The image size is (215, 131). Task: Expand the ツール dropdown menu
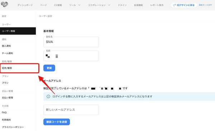coord(75,5)
